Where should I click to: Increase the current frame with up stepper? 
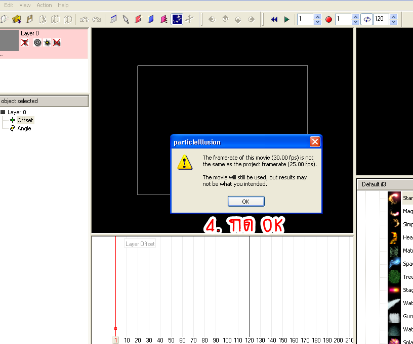(x=318, y=17)
